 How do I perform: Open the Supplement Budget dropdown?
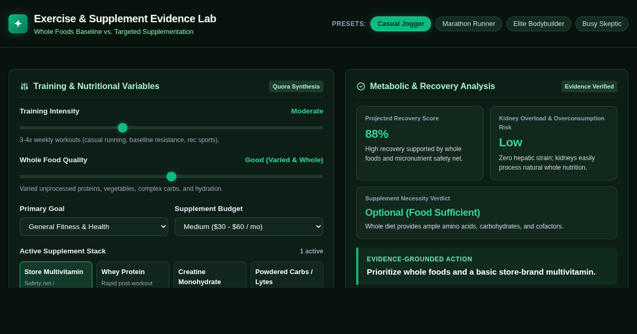(249, 227)
